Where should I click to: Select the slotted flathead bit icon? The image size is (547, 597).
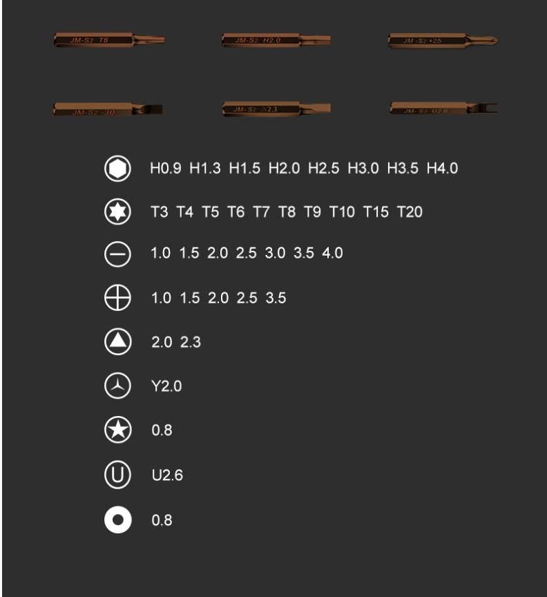tap(117, 254)
